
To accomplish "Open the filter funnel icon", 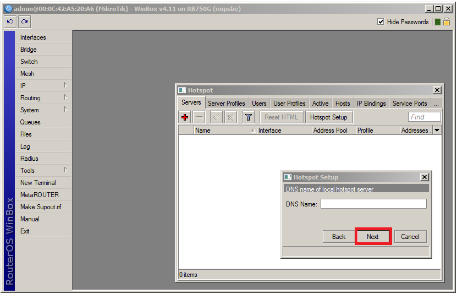I will [x=249, y=117].
